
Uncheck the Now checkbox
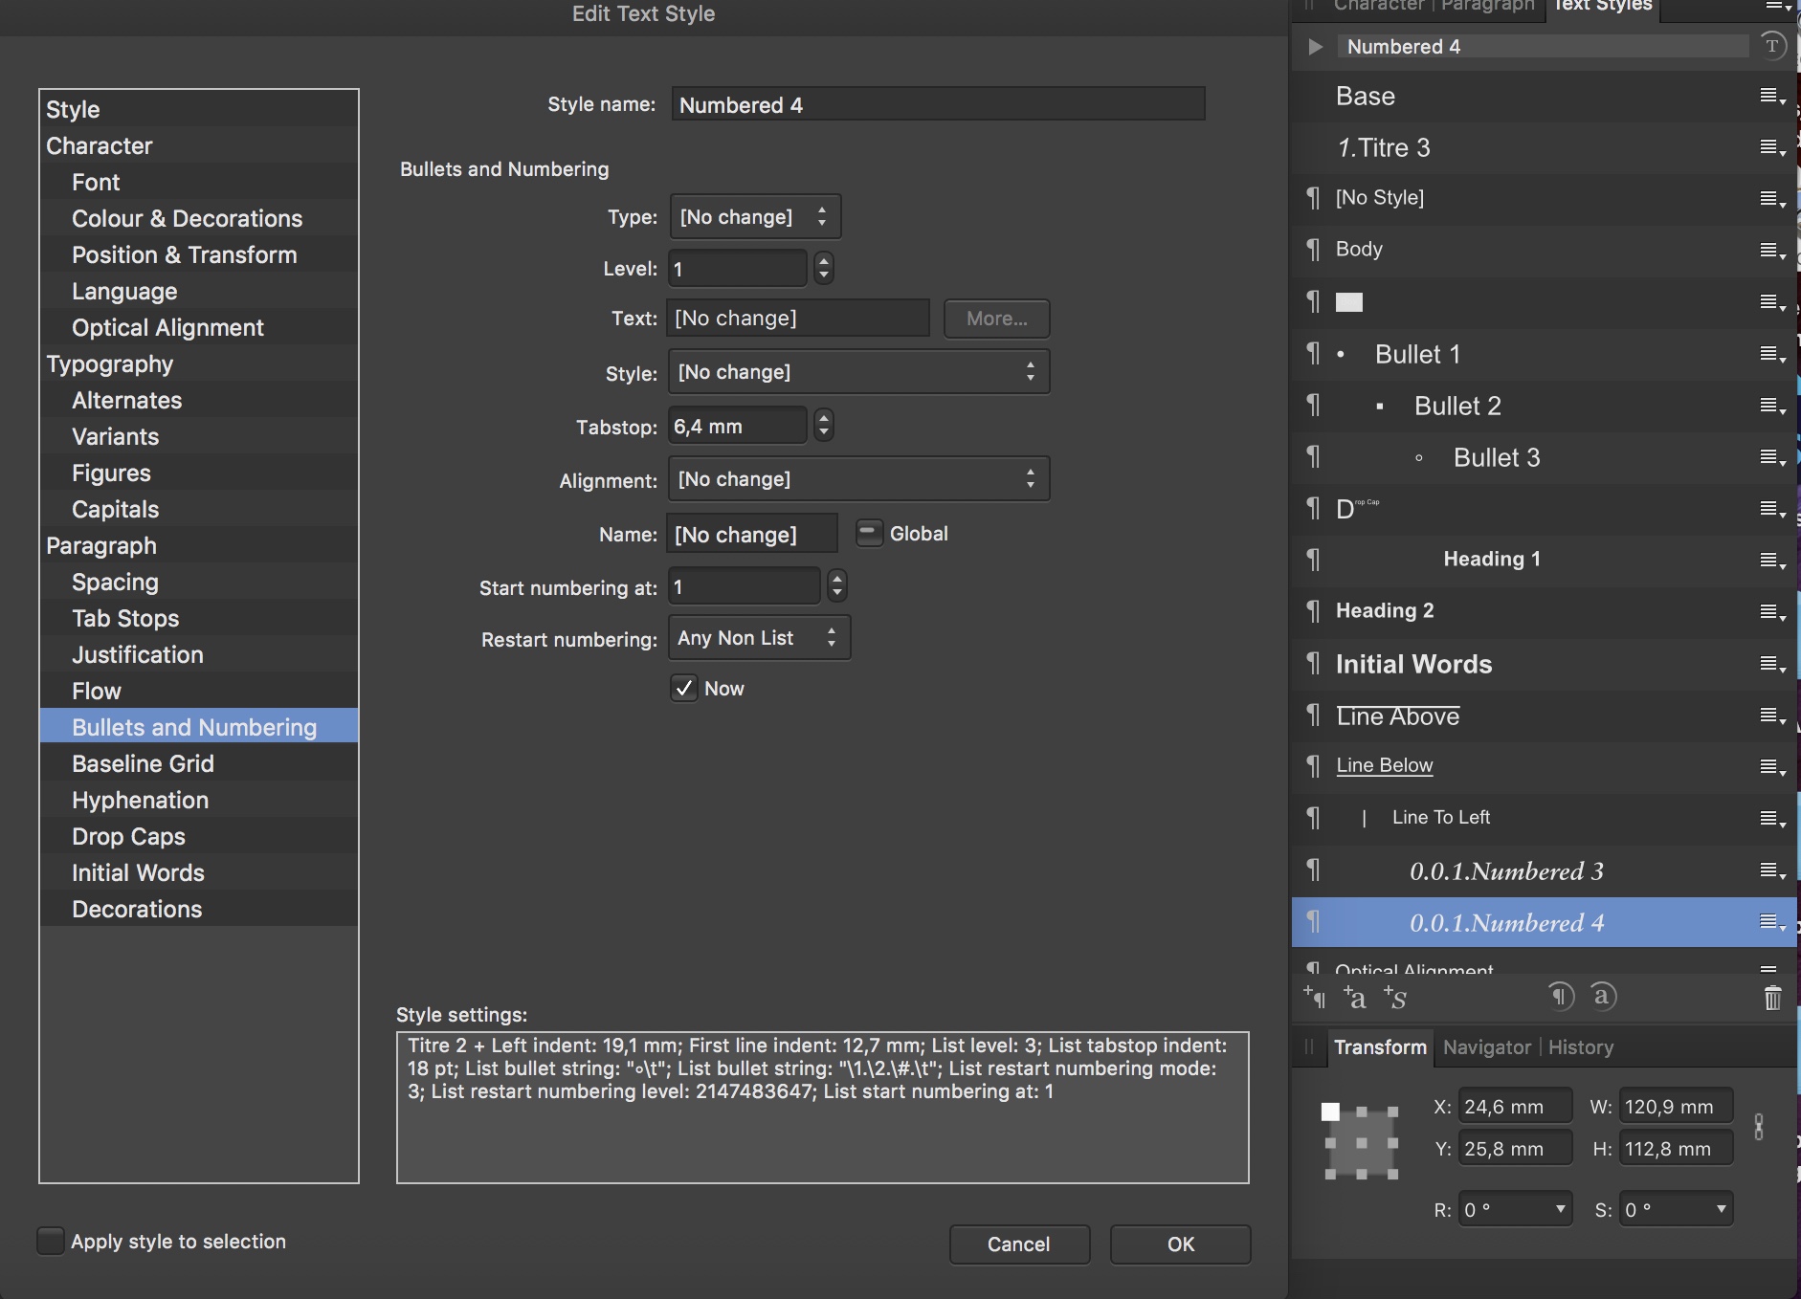[684, 688]
